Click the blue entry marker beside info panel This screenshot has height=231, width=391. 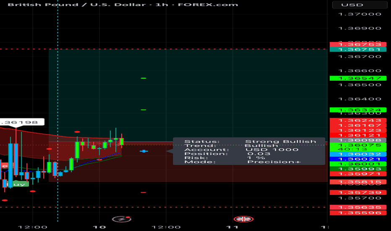(x=144, y=151)
